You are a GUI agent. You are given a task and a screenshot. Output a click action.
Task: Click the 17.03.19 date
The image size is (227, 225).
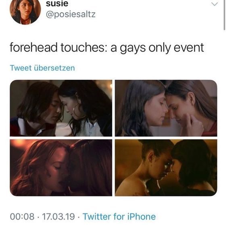58,217
